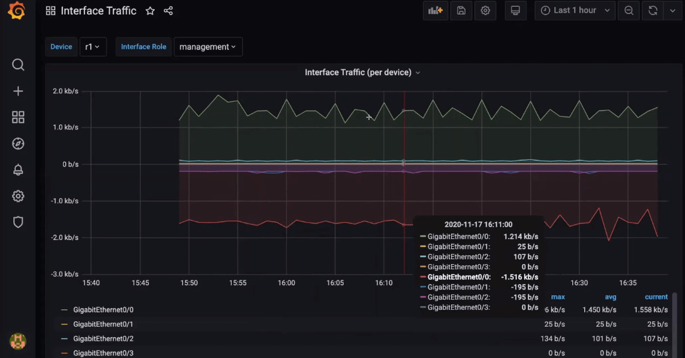685x358 pixels.
Task: Open the Configuration gear in sidebar
Action: point(18,196)
